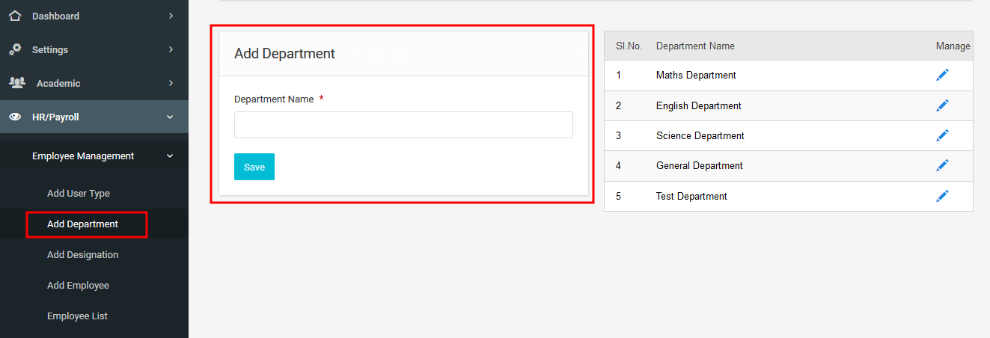Collapse Employee Management submenu chevron
This screenshot has width=990, height=338.
click(x=170, y=156)
